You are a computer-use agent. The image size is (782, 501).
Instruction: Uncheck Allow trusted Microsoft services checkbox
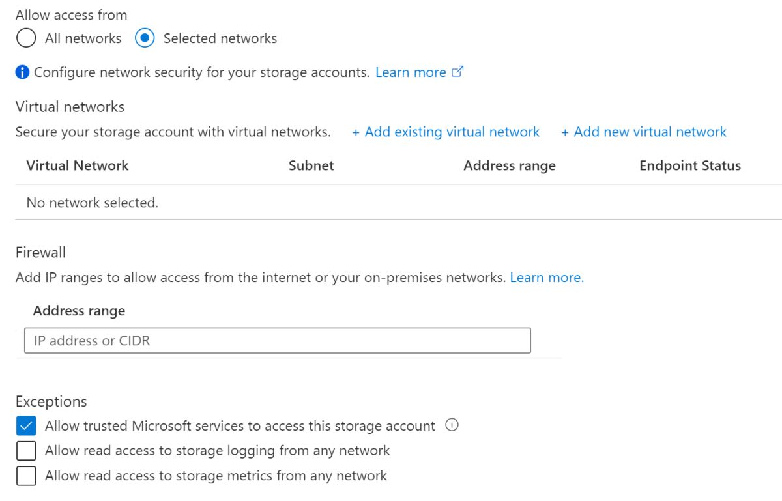(26, 426)
